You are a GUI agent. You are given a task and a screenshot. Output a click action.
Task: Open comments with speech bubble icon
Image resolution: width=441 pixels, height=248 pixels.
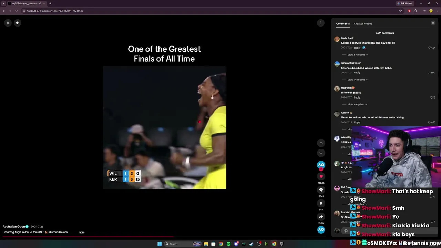(x=321, y=190)
